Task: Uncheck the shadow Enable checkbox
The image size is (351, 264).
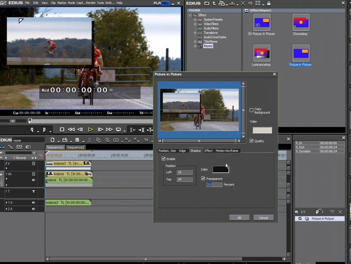Action: point(164,158)
